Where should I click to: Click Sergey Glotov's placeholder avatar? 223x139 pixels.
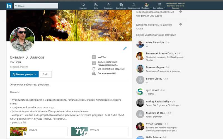point(140,80)
